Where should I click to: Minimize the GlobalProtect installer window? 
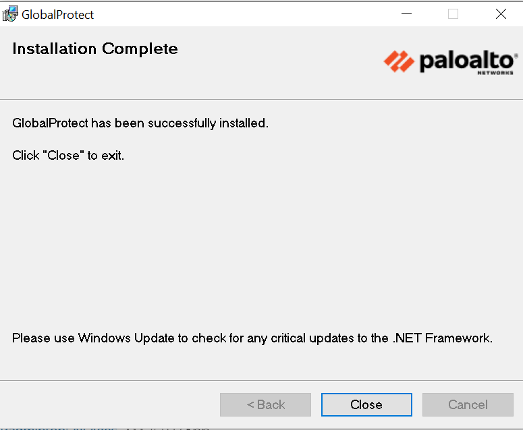tap(406, 14)
